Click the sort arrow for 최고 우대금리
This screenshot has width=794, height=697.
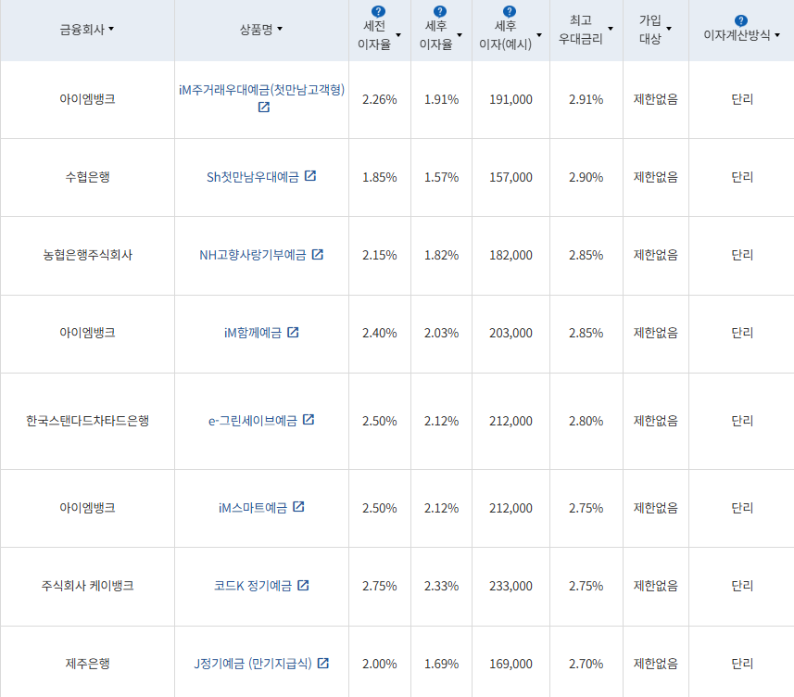(x=611, y=28)
